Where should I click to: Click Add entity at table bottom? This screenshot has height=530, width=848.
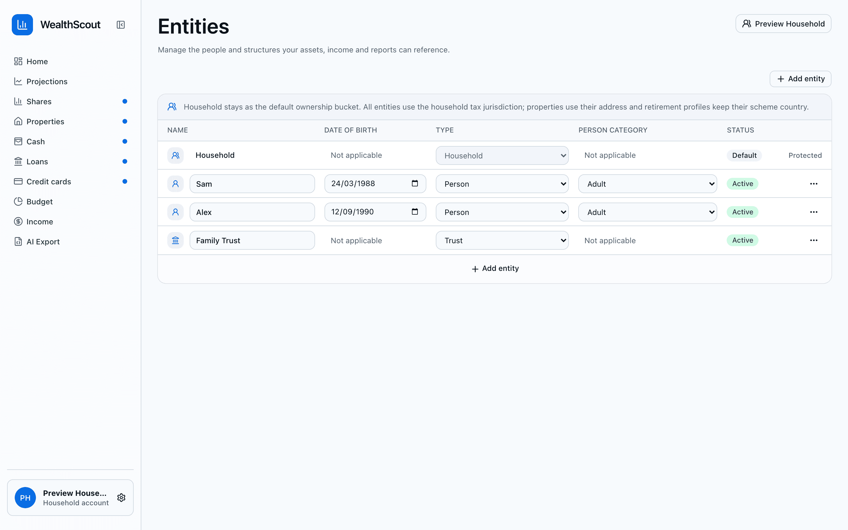[x=495, y=269]
